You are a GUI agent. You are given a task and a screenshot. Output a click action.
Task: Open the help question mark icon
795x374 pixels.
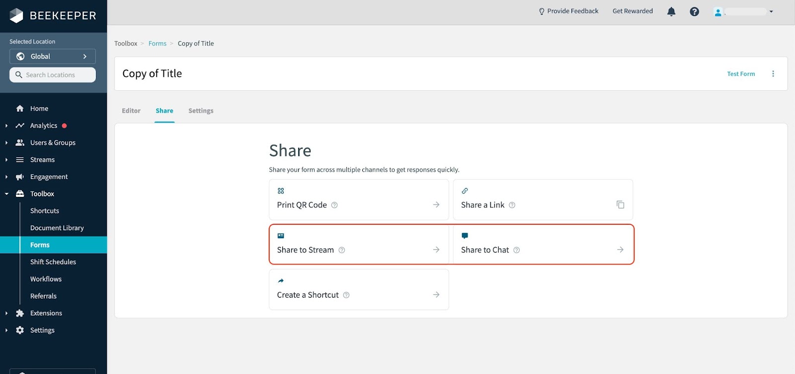(695, 11)
